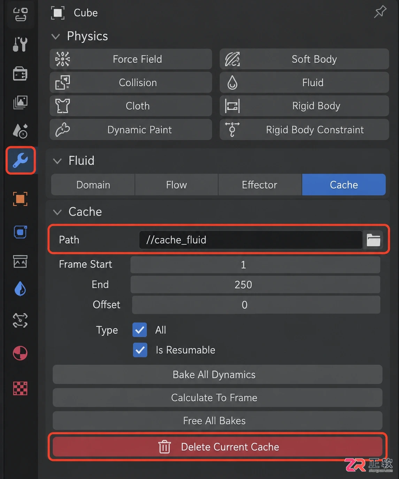Enable Rigid Body physics
The image size is (399, 479).
point(304,106)
